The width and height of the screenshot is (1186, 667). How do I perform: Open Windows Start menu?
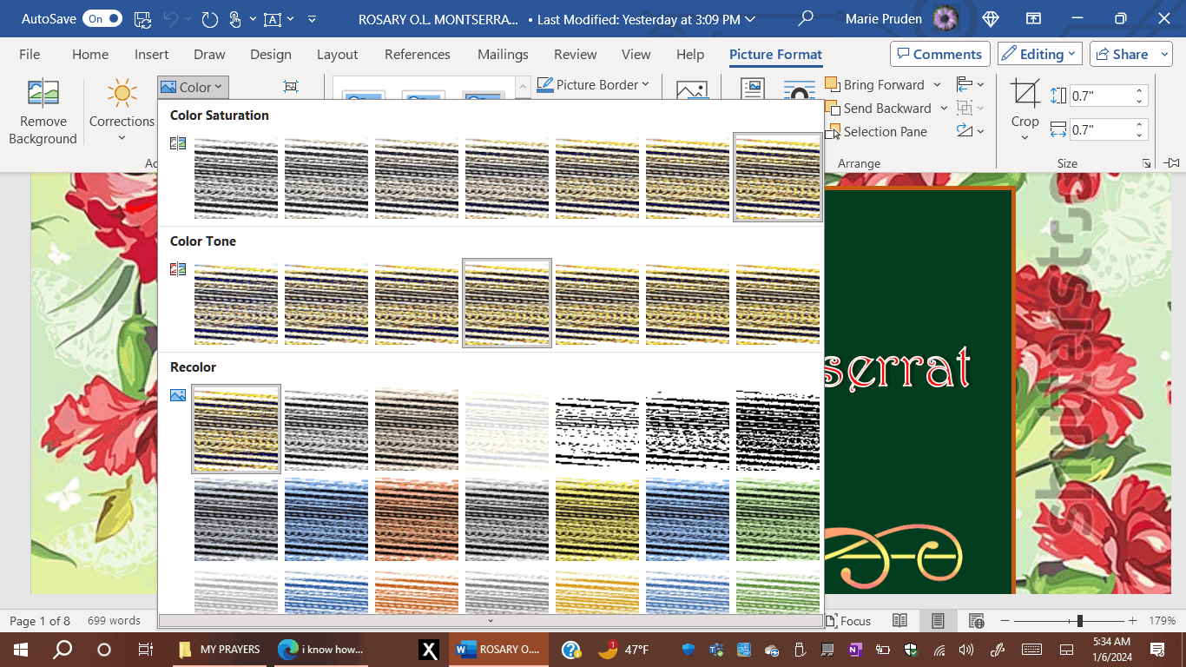click(21, 649)
